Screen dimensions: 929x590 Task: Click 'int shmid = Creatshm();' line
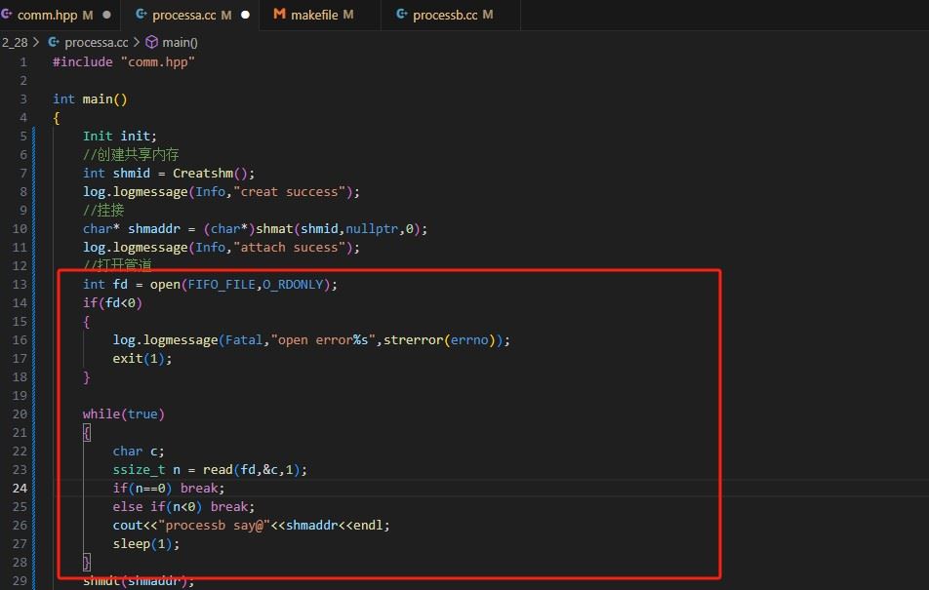click(x=169, y=173)
